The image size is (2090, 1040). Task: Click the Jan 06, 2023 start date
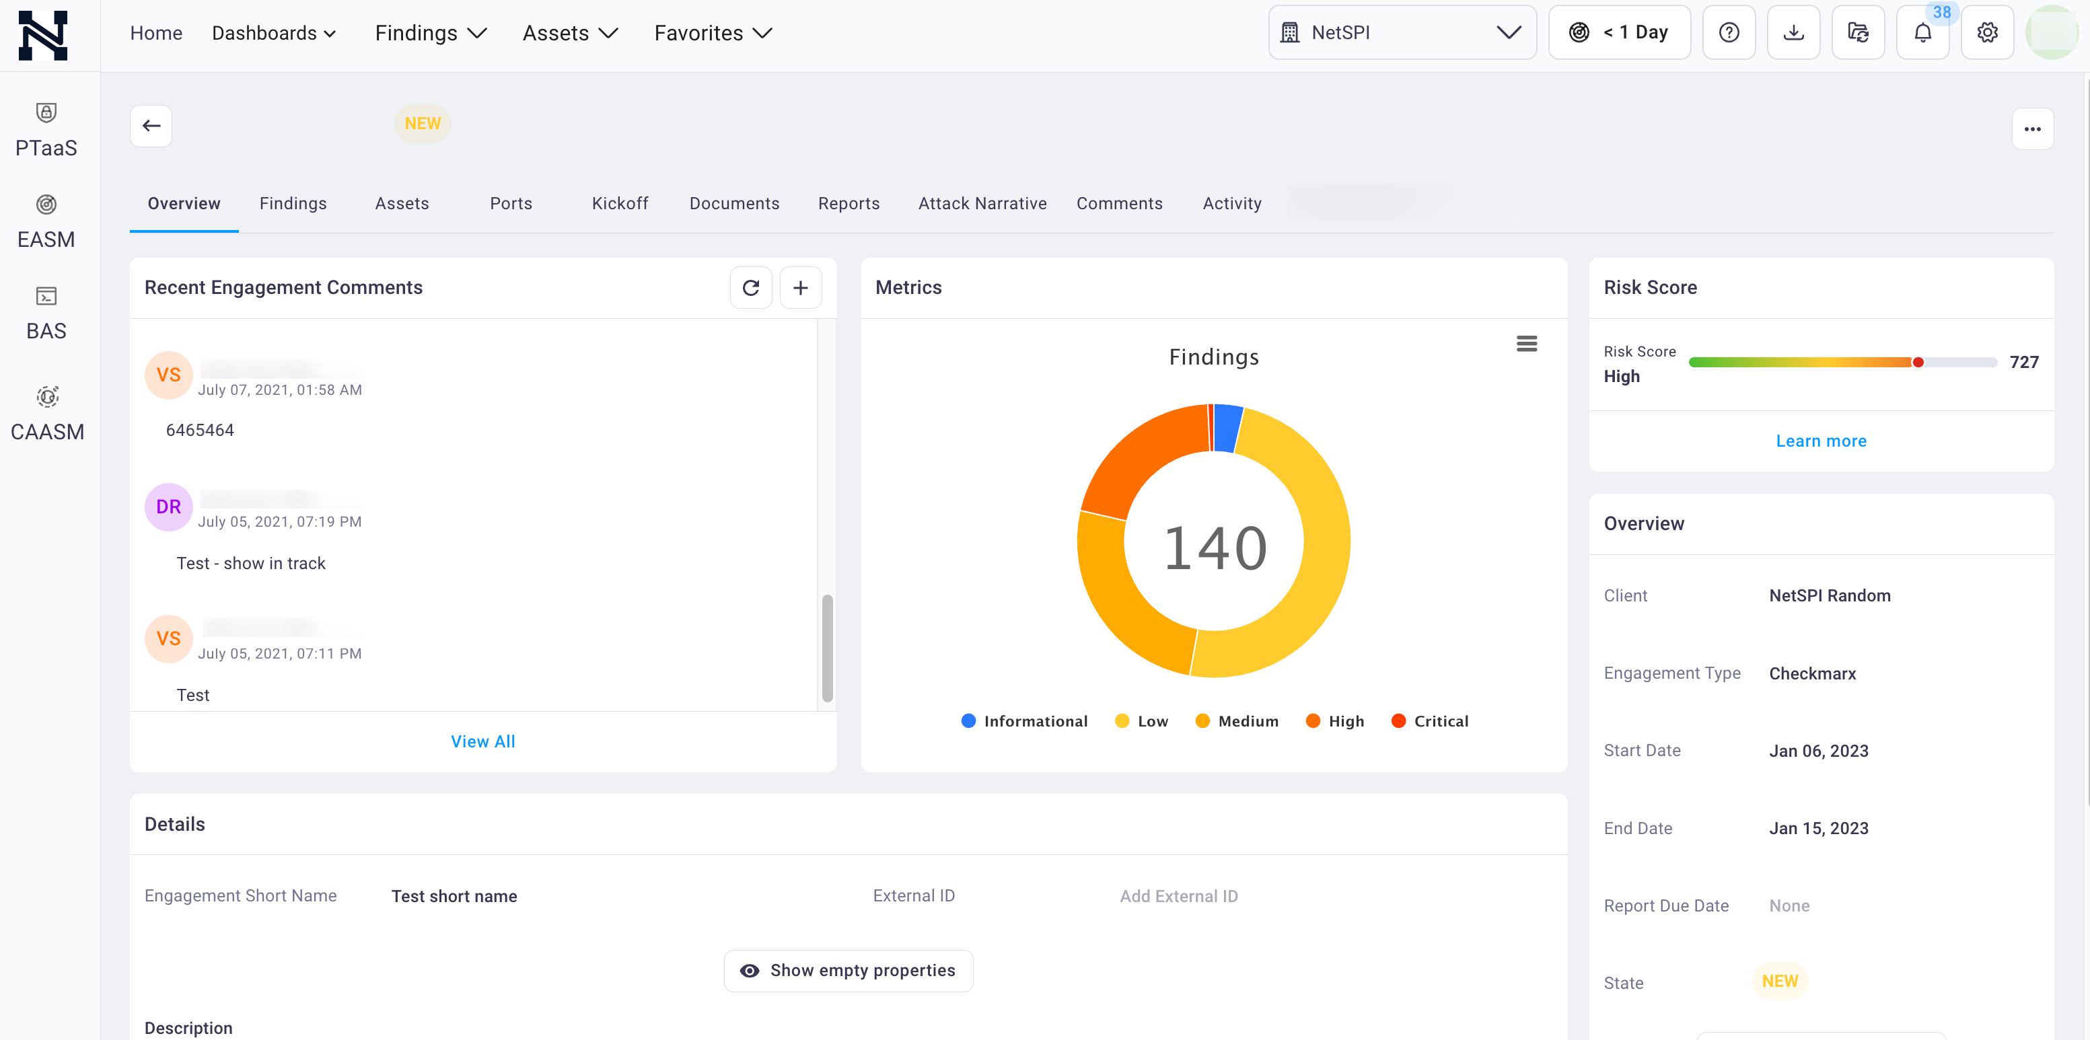coord(1818,751)
